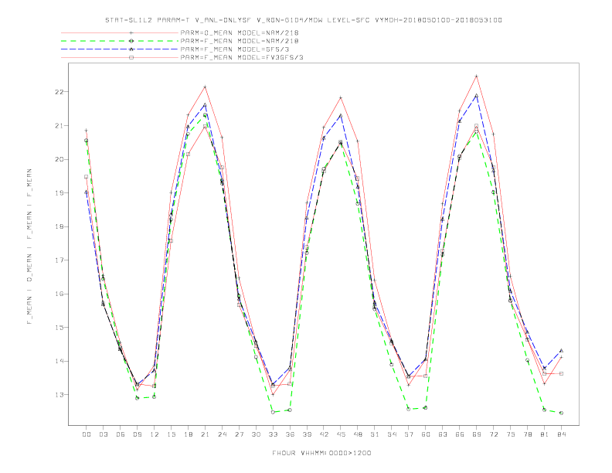Screen dimensions: 612x473
Task: Click the triangle marker in blue GFS/3 legend line
Action: (x=131, y=49)
